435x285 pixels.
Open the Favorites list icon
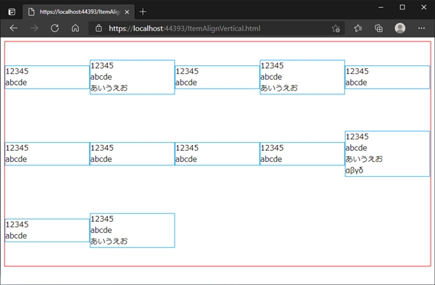(x=358, y=28)
